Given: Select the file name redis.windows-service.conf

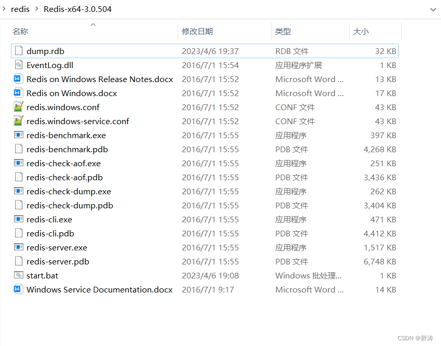Looking at the screenshot, I should pyautogui.click(x=77, y=121).
